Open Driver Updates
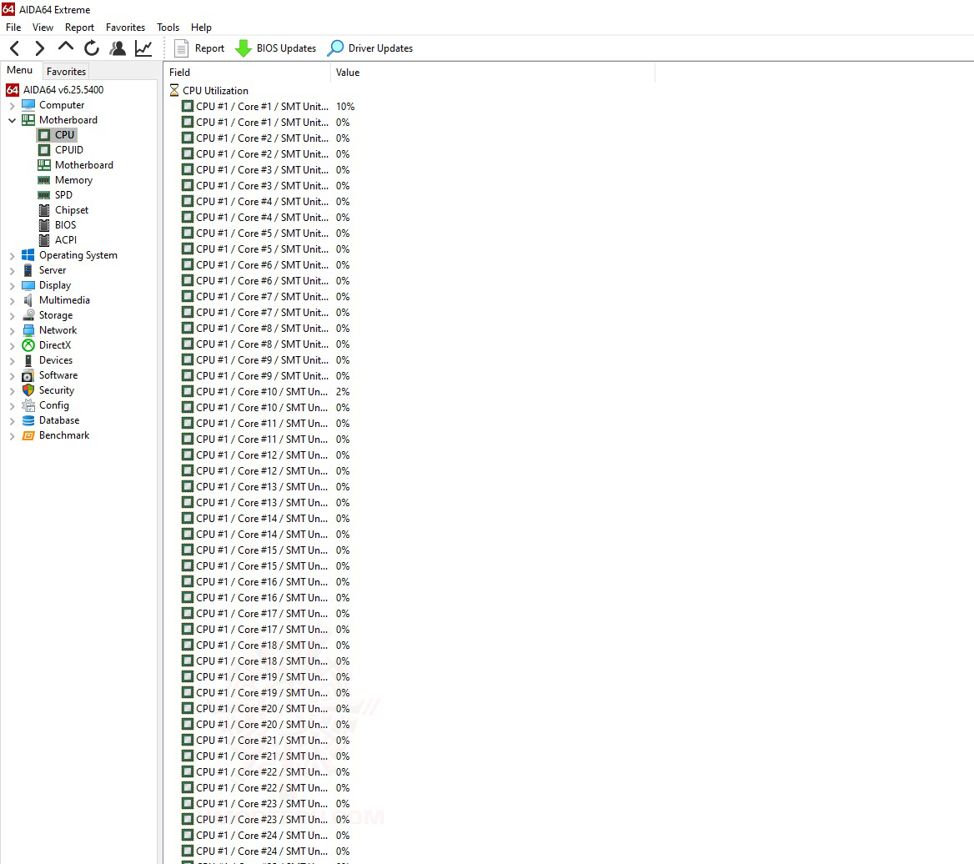The width and height of the screenshot is (974, 864). click(370, 48)
